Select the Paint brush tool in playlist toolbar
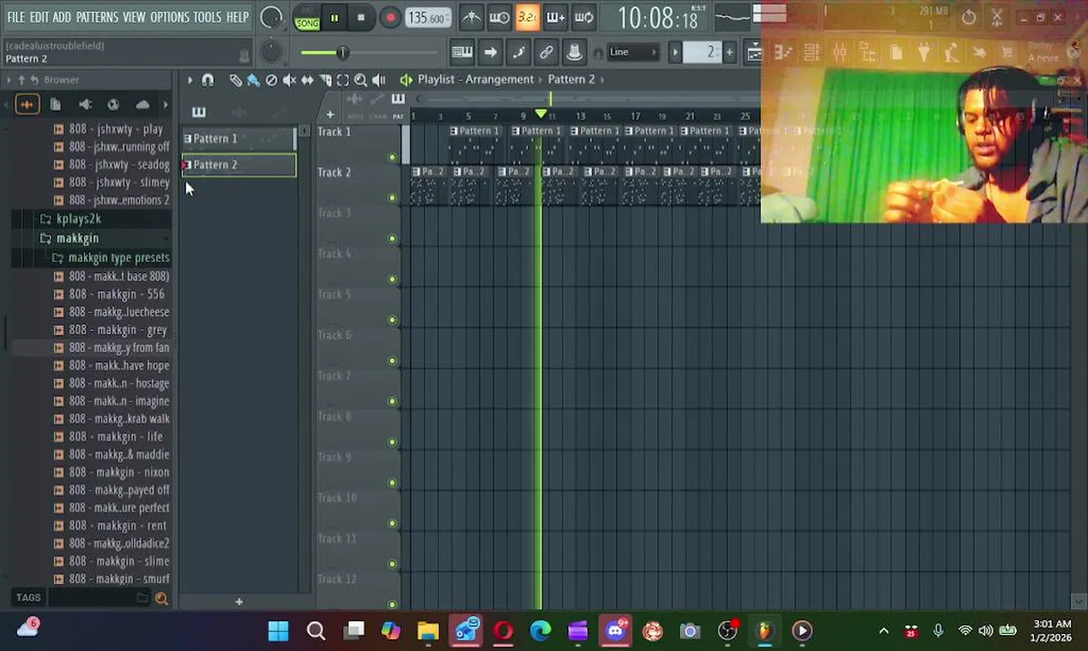Image resolution: width=1088 pixels, height=651 pixels. coord(253,80)
